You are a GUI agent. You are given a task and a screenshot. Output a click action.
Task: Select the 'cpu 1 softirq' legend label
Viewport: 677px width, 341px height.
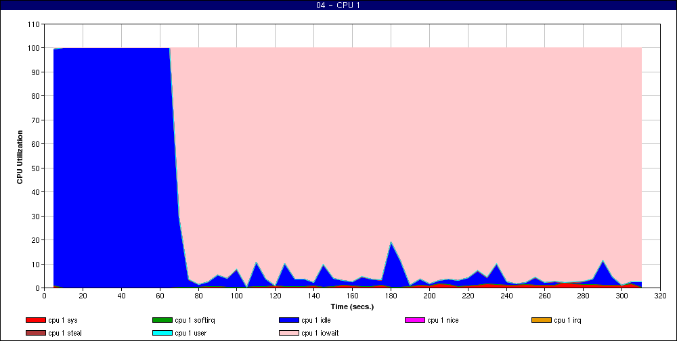point(195,320)
